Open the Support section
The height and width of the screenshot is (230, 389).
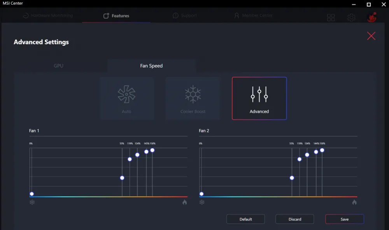click(x=185, y=16)
